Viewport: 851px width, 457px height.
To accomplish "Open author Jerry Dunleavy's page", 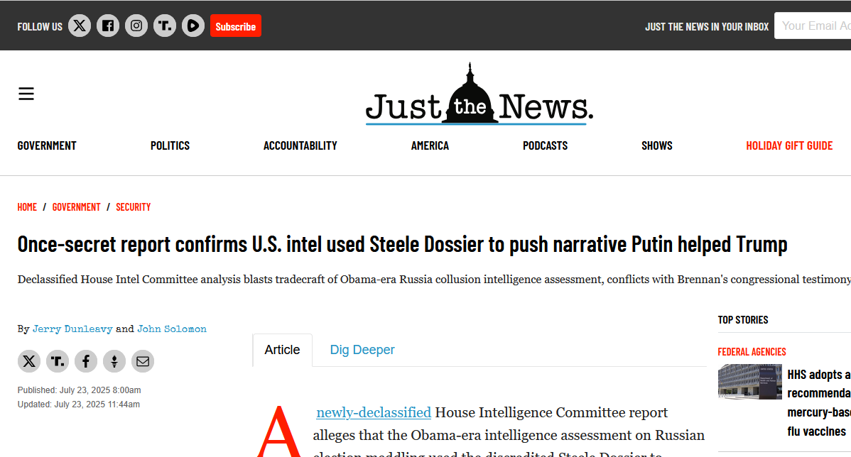I will [72, 329].
